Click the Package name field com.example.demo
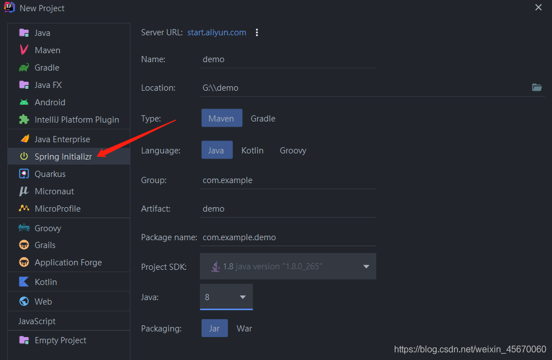The image size is (552, 360). tap(288, 237)
